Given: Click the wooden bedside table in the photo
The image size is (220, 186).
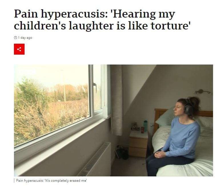Looking at the screenshot, I should coord(138,144).
